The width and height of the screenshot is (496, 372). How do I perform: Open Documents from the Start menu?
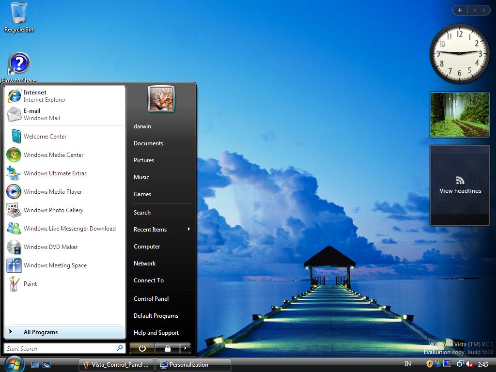tap(162, 143)
